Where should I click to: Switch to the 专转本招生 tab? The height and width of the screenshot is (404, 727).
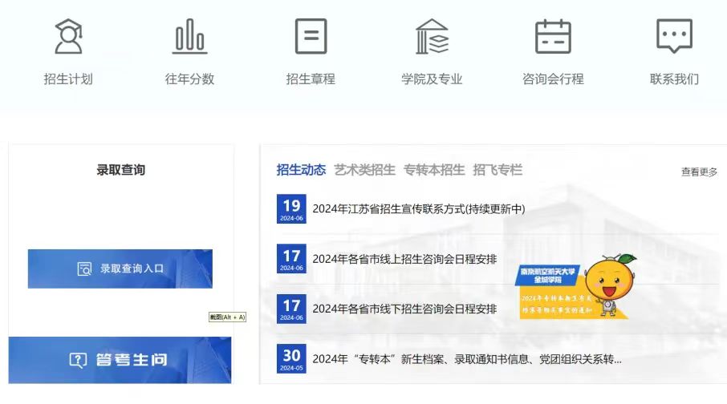434,170
